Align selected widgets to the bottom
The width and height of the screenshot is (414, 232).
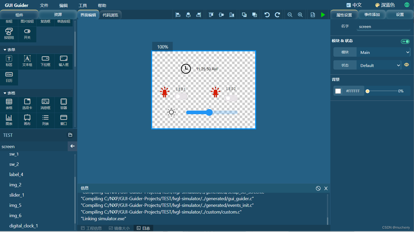[232, 15]
